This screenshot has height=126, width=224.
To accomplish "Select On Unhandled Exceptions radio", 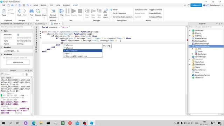I will point(111,17).
